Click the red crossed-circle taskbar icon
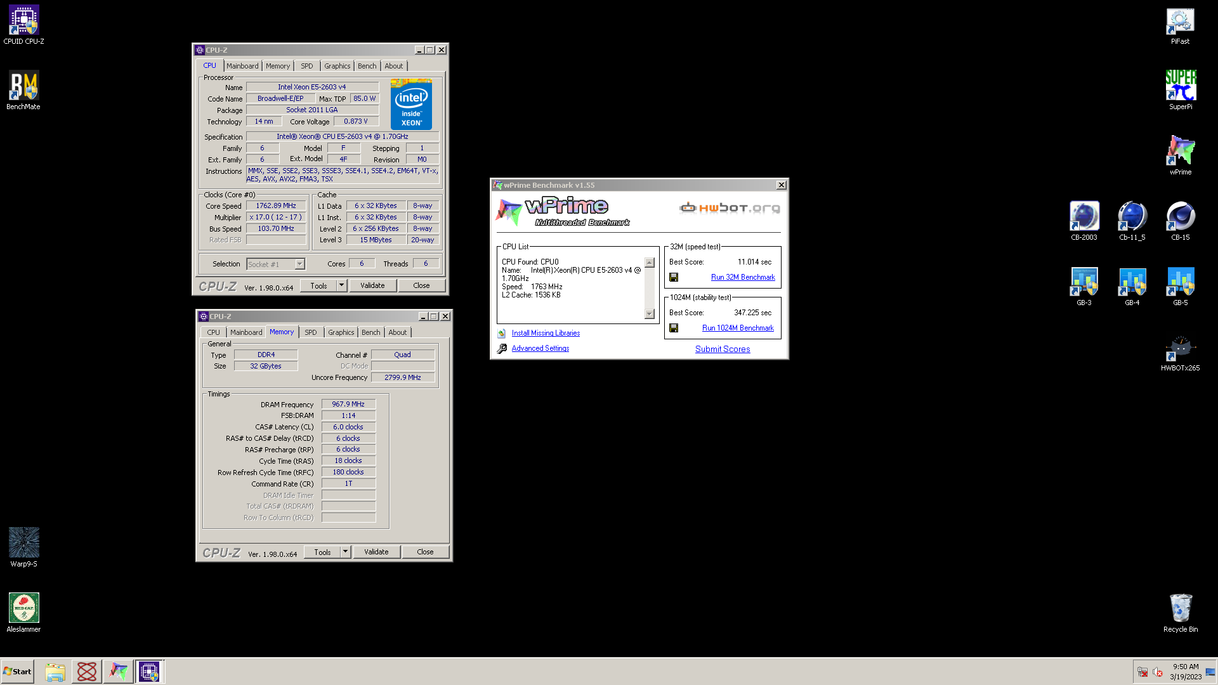Viewport: 1218px width, 685px height. coord(87,672)
